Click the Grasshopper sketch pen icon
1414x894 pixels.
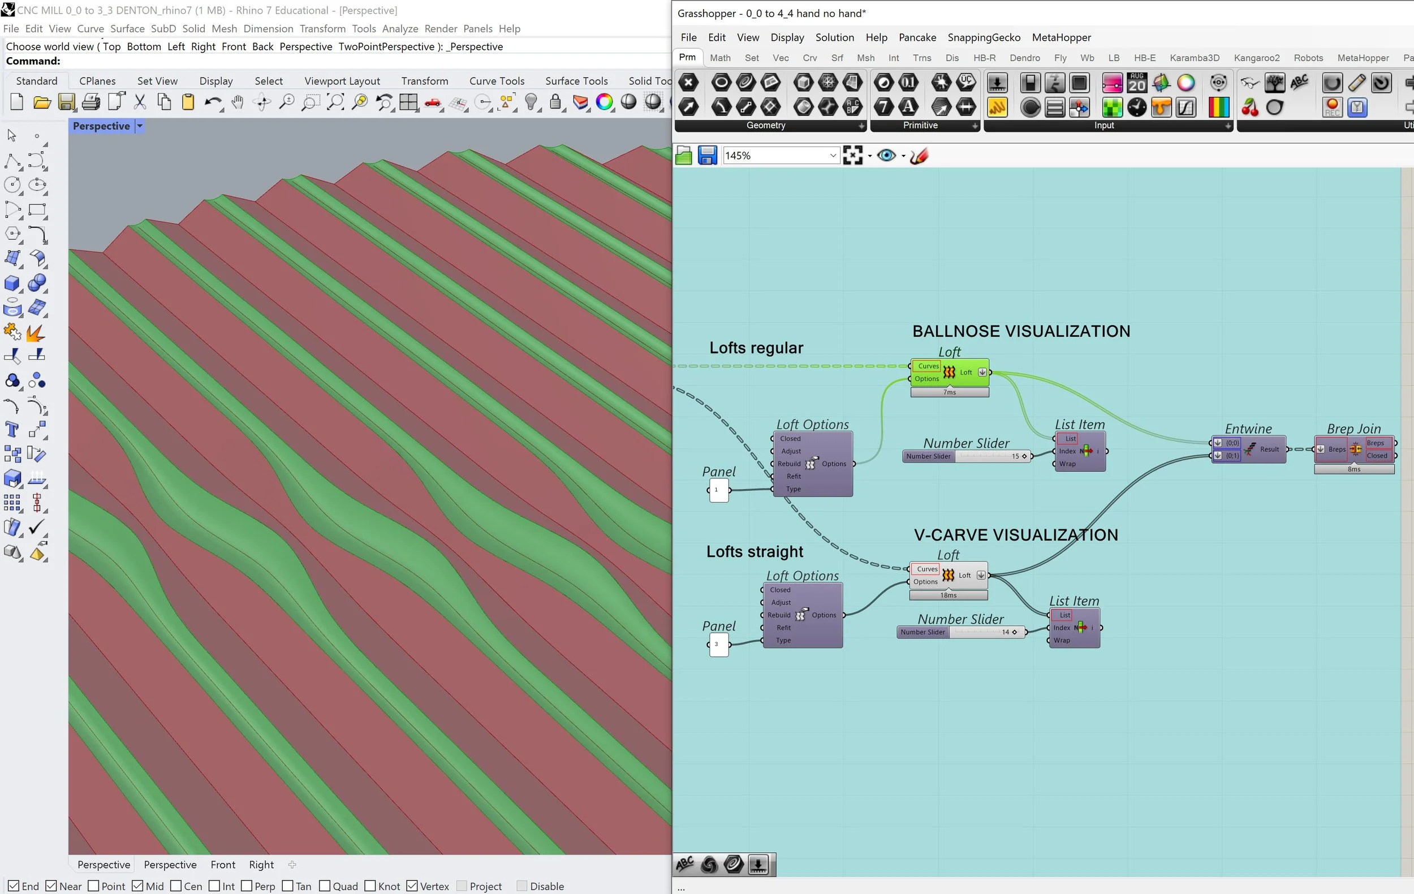pyautogui.click(x=919, y=156)
